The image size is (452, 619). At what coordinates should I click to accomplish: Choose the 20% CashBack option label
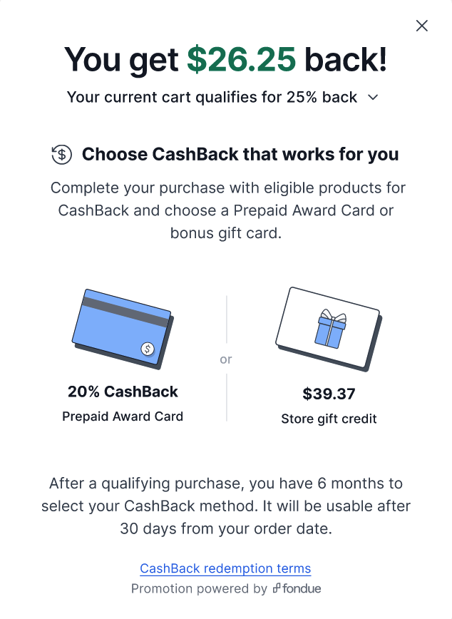[123, 392]
